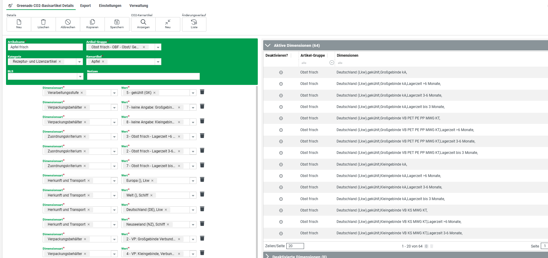
Task: Open the Einstellungen menu
Action: (110, 6)
